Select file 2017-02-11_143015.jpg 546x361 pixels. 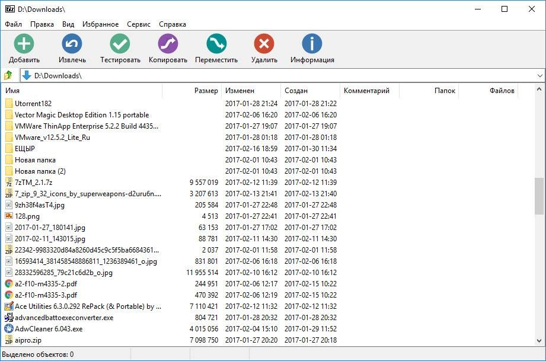click(x=50, y=239)
